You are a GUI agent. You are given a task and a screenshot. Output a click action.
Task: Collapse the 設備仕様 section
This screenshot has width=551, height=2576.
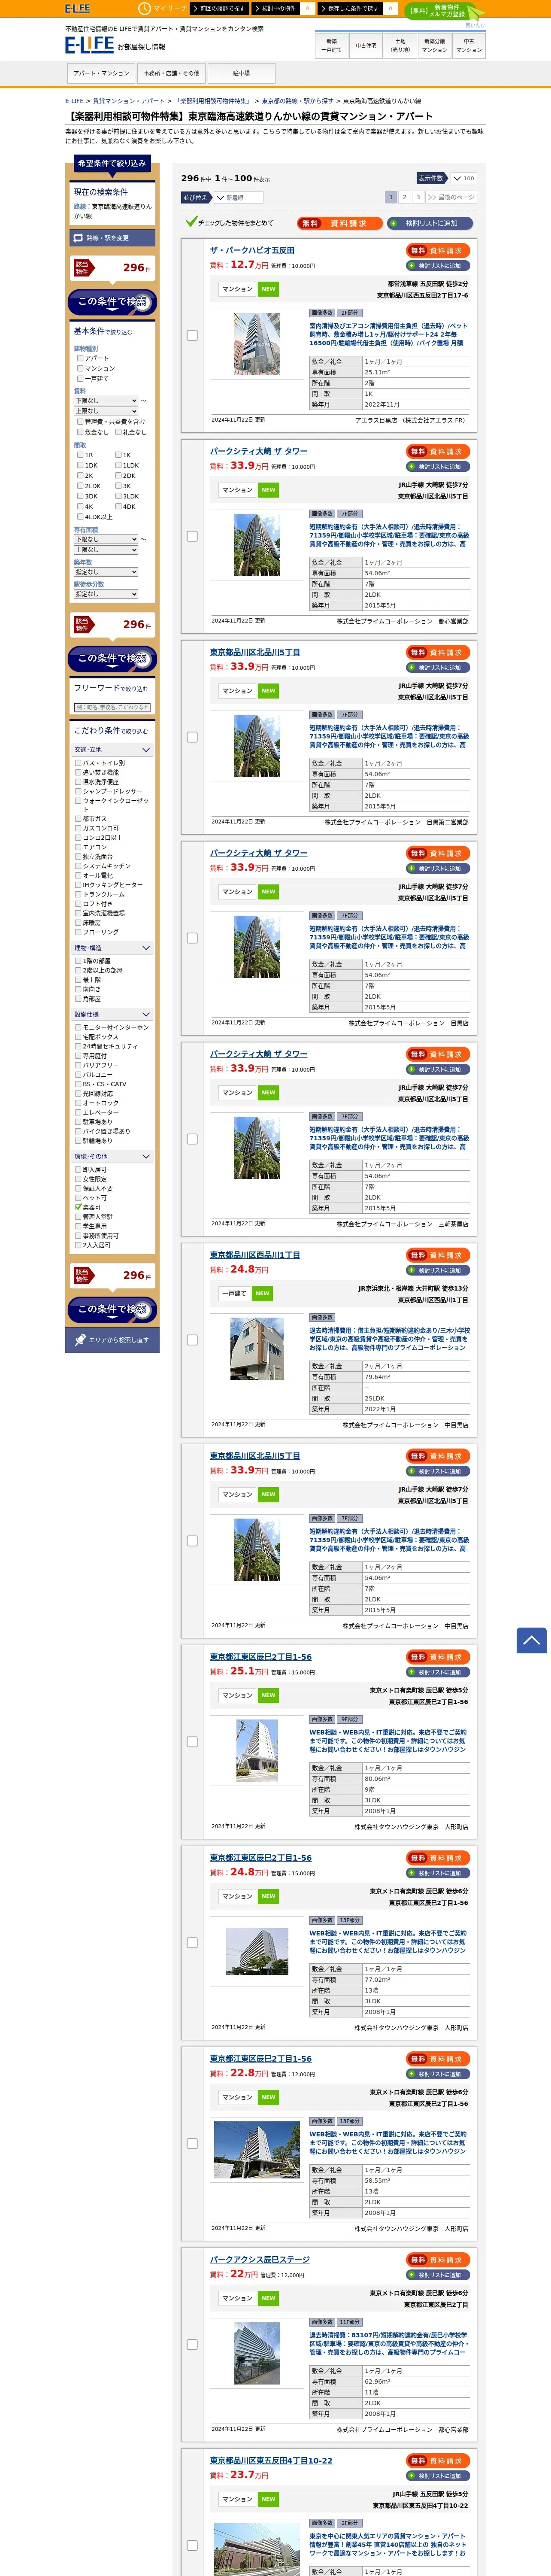click(x=112, y=1014)
